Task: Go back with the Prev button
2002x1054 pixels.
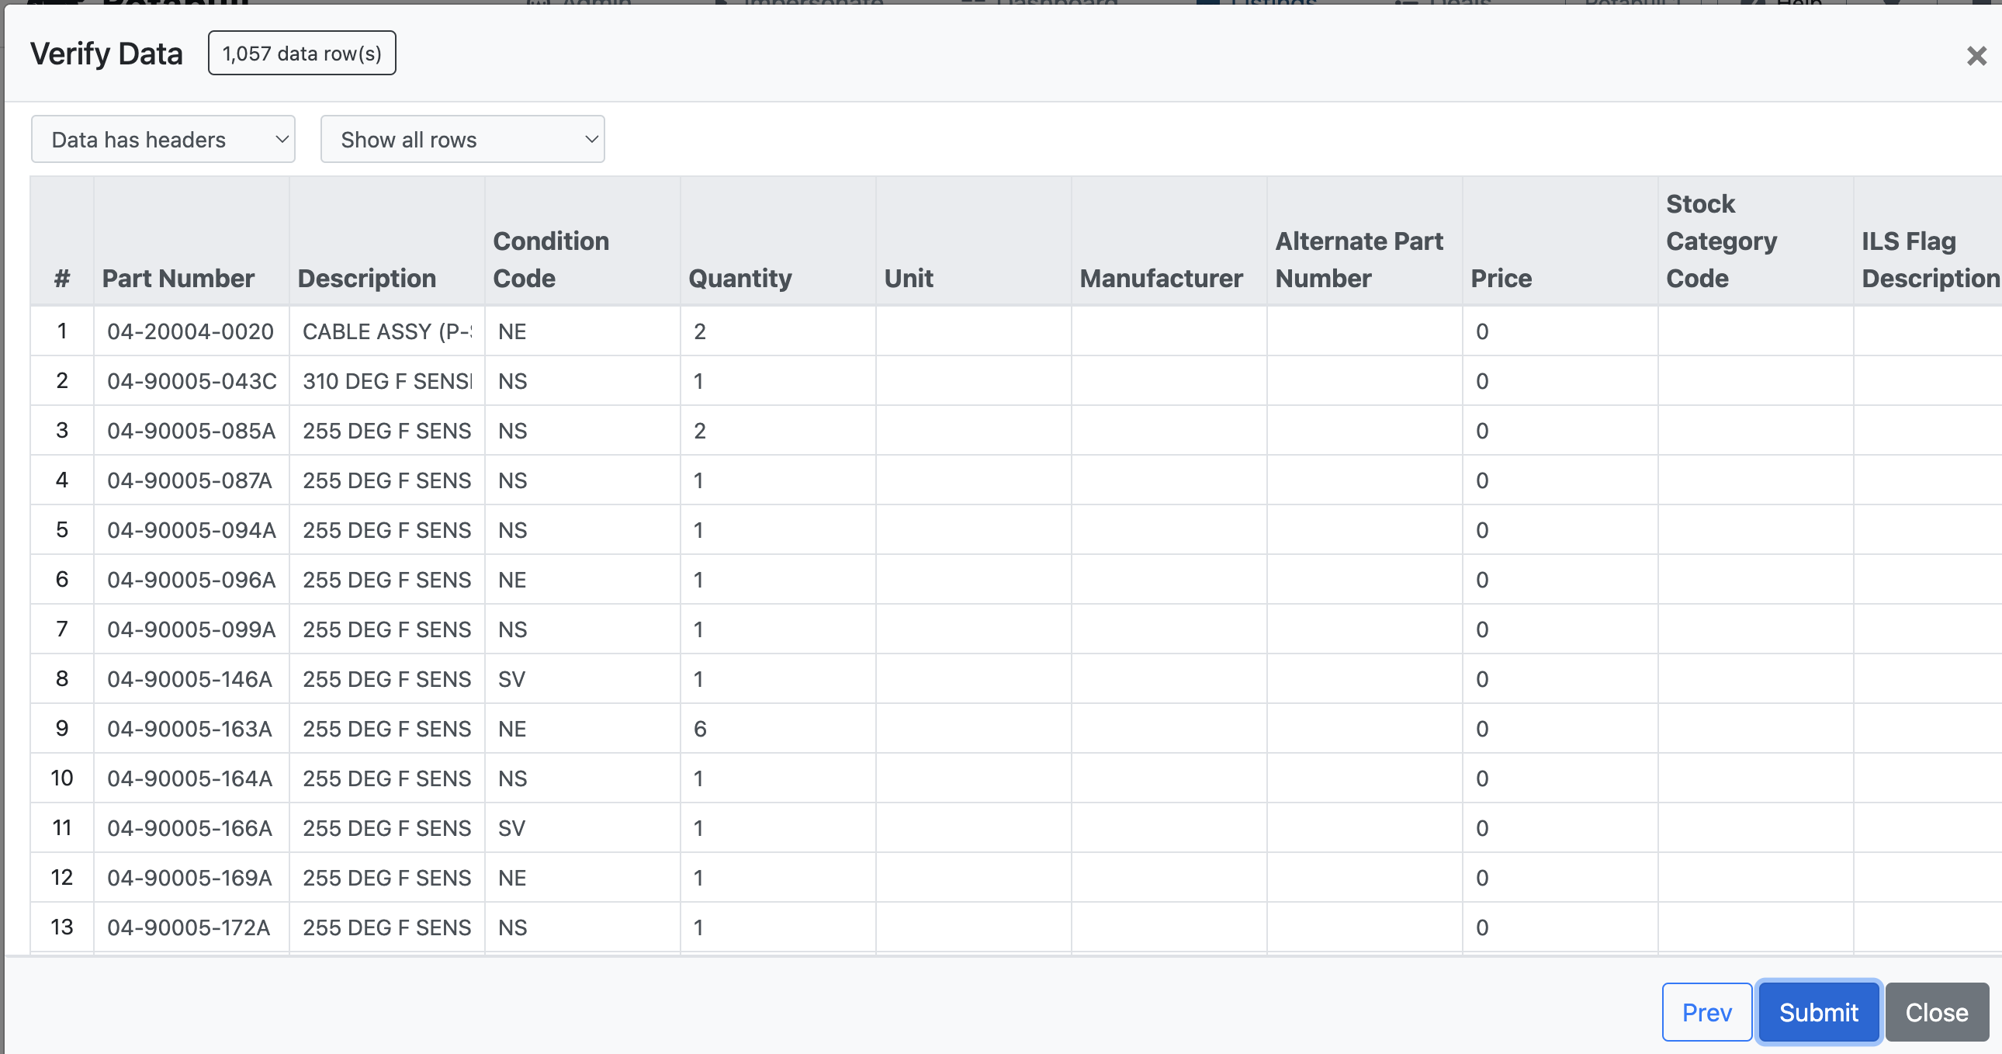Action: tap(1706, 1012)
